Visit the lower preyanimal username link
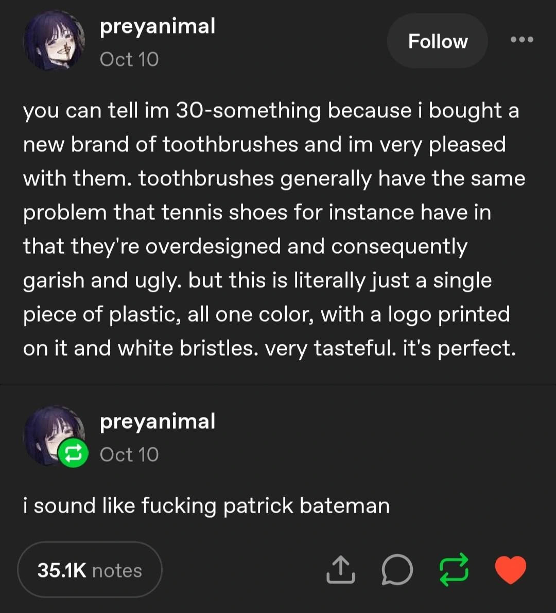This screenshot has width=556, height=613. pyautogui.click(x=158, y=421)
